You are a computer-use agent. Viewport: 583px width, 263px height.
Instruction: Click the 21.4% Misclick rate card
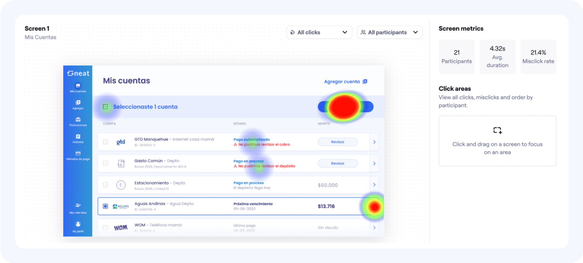pos(538,57)
